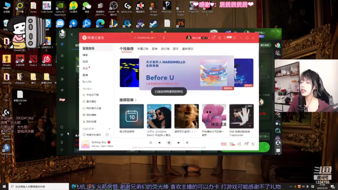Image resolution: width=338 pixels, height=190 pixels.
Task: Open the daily recommendation calendar playlist
Action: (x=131, y=117)
